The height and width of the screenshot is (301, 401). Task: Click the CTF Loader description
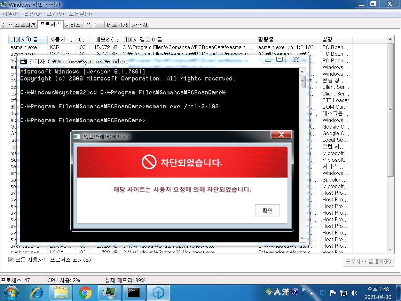point(336,100)
